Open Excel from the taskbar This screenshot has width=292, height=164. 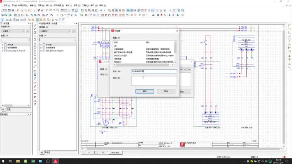[33, 161]
